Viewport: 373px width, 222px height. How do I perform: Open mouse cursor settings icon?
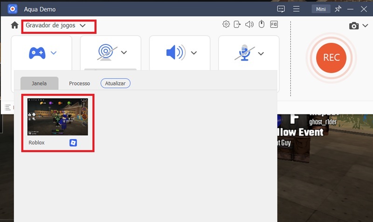pos(262,24)
